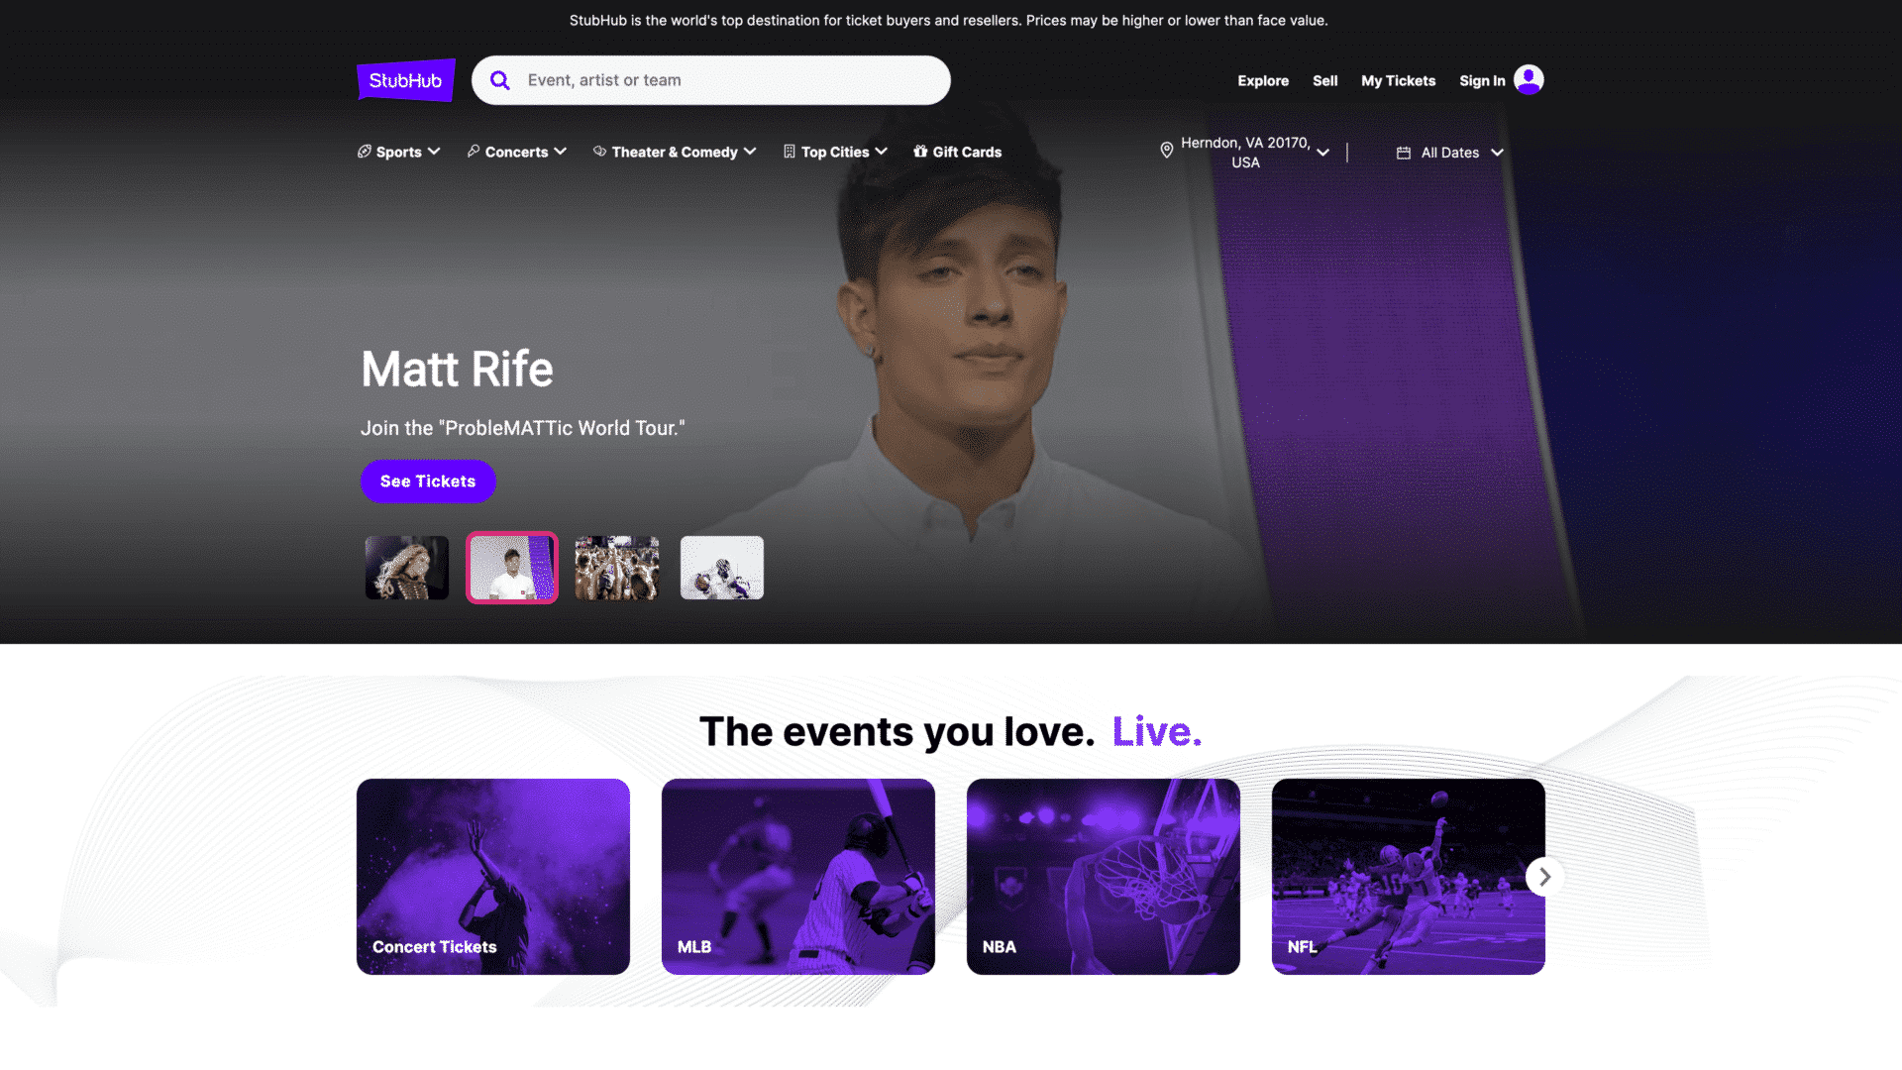Image resolution: width=1902 pixels, height=1070 pixels.
Task: Expand the Theater & Comedy menu
Action: pyautogui.click(x=675, y=152)
